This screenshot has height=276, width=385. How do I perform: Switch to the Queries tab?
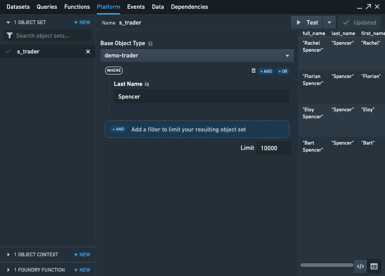[x=47, y=7]
